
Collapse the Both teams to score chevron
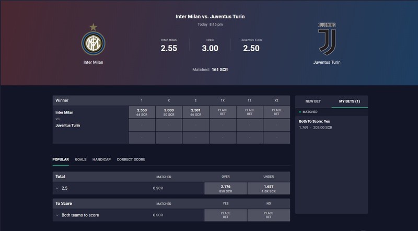pyautogui.click(x=57, y=215)
